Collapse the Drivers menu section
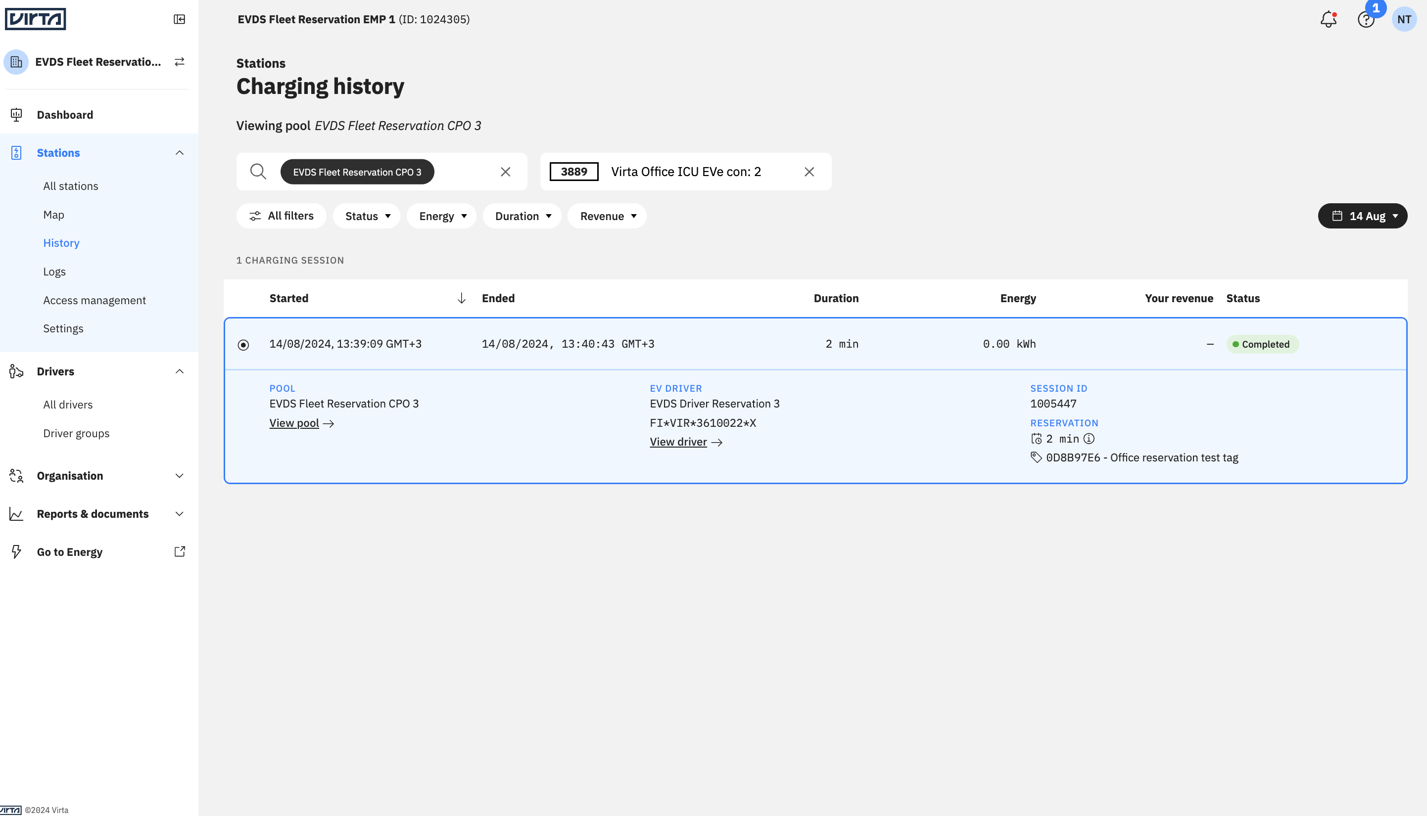The image size is (1427, 816). pyautogui.click(x=180, y=371)
